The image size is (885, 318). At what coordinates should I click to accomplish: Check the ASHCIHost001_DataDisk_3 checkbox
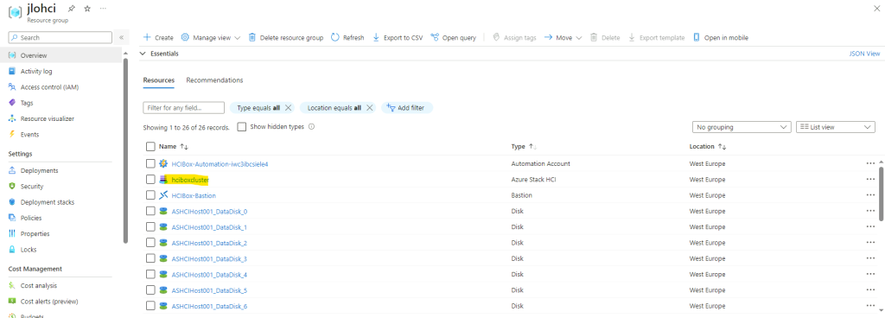point(150,258)
